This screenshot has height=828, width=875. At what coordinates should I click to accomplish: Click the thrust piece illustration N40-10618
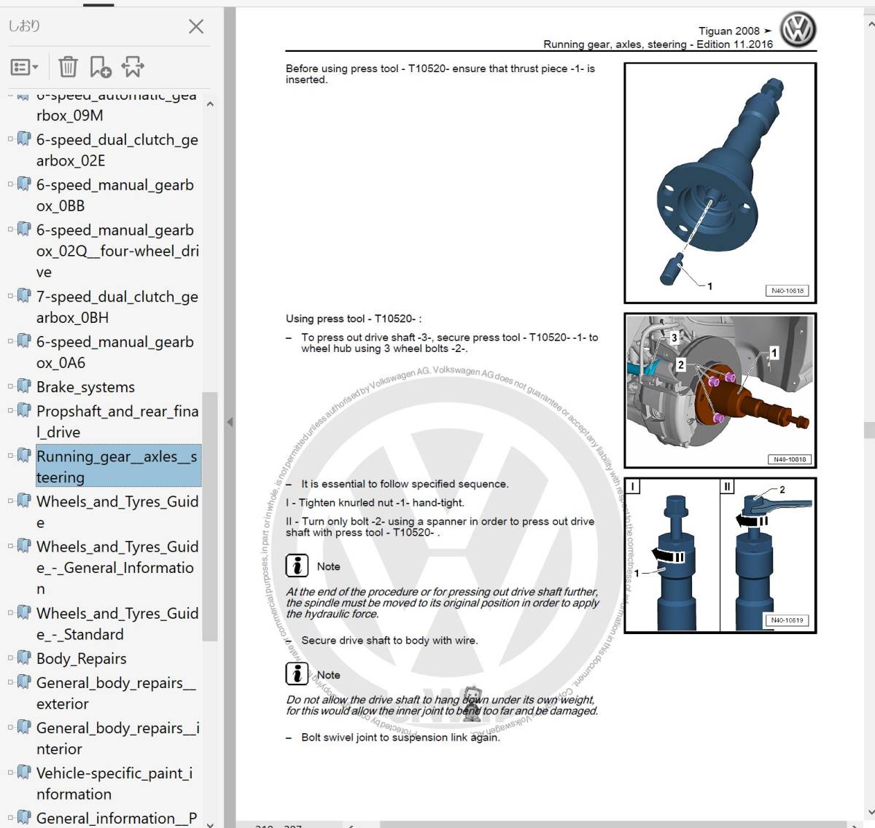tap(720, 183)
